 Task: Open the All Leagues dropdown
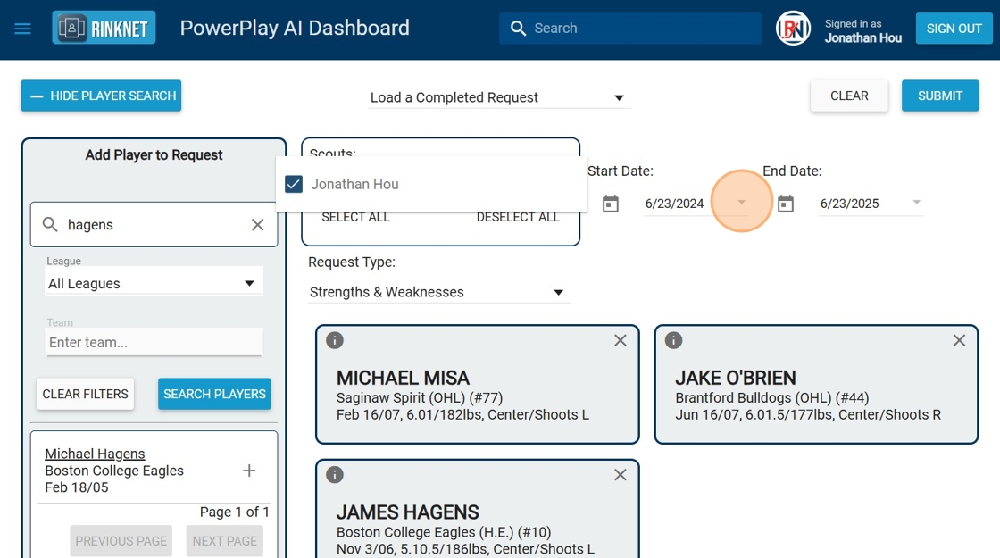(x=154, y=283)
